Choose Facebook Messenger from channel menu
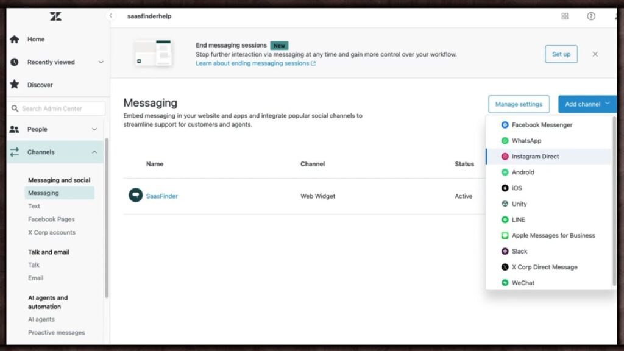 tap(548, 124)
